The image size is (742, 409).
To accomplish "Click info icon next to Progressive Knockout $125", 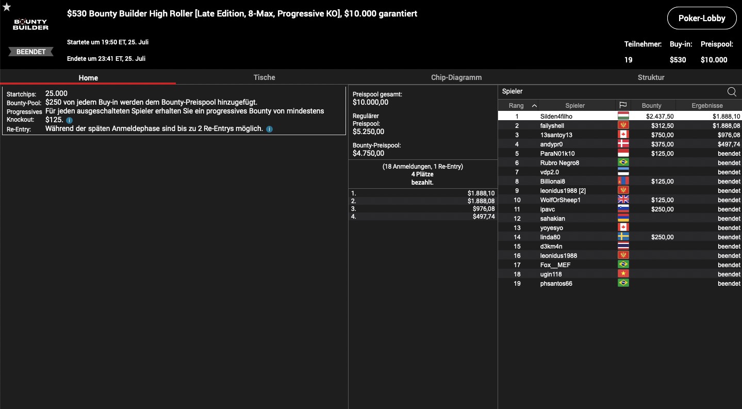I will coord(70,120).
